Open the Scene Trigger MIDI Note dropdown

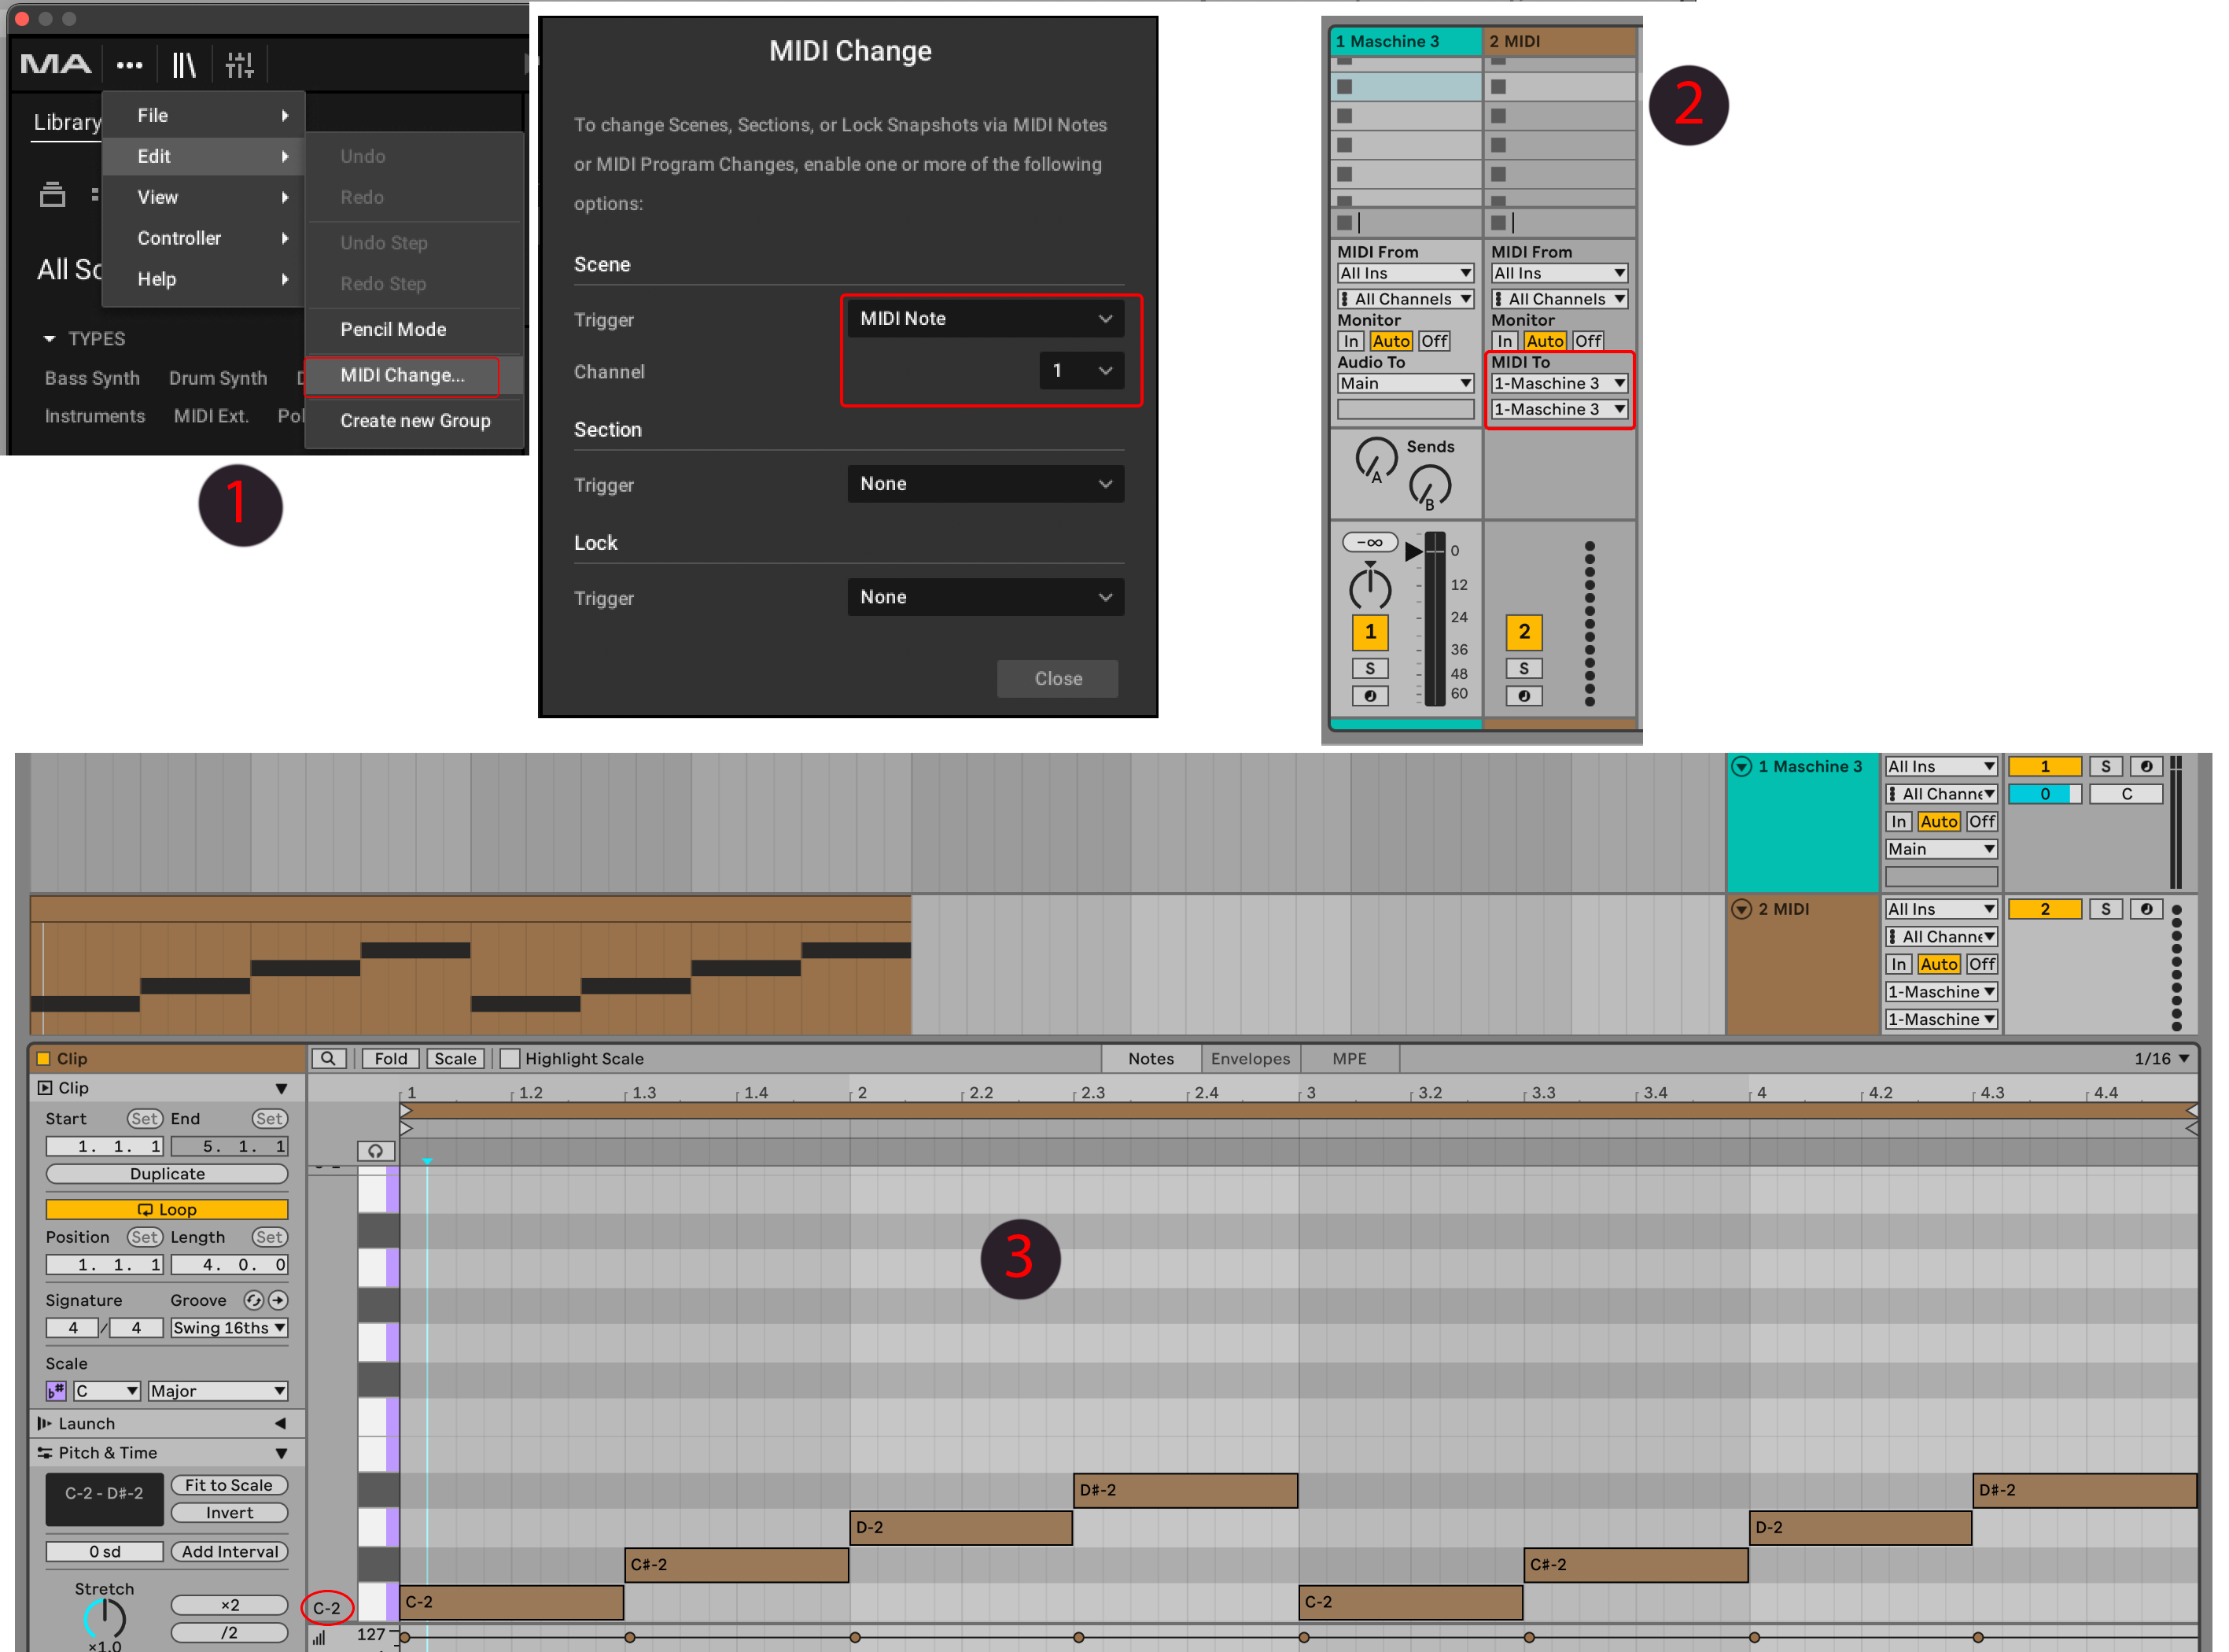coord(985,319)
